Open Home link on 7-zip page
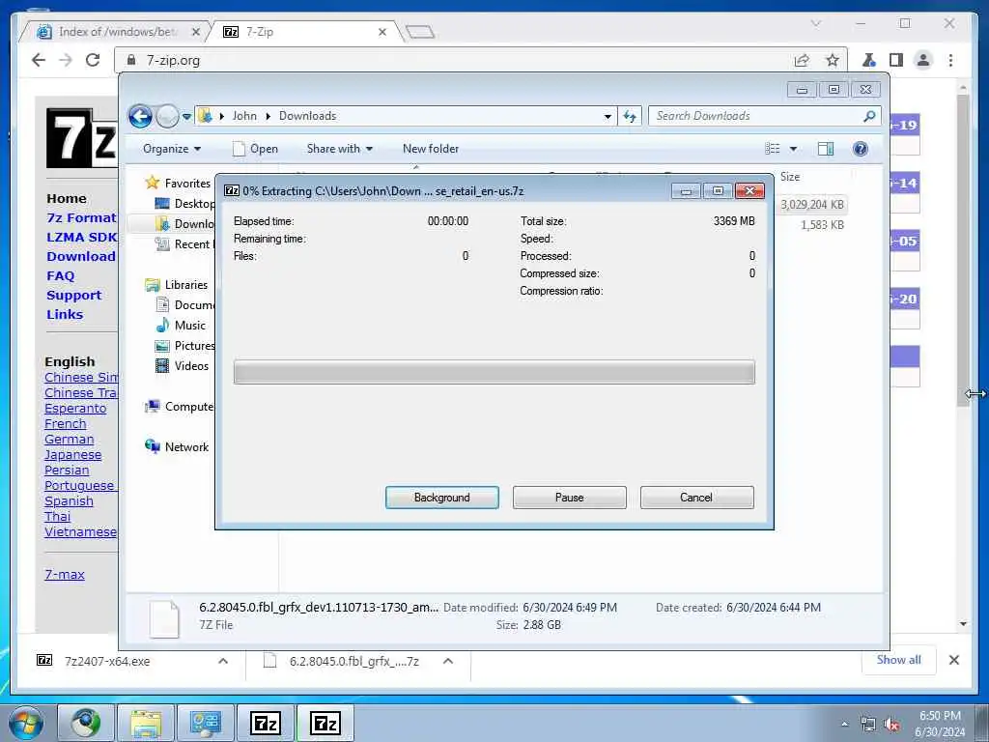Image resolution: width=989 pixels, height=742 pixels. (x=67, y=198)
